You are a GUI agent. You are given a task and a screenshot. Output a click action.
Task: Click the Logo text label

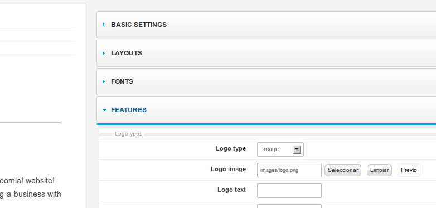pos(231,190)
